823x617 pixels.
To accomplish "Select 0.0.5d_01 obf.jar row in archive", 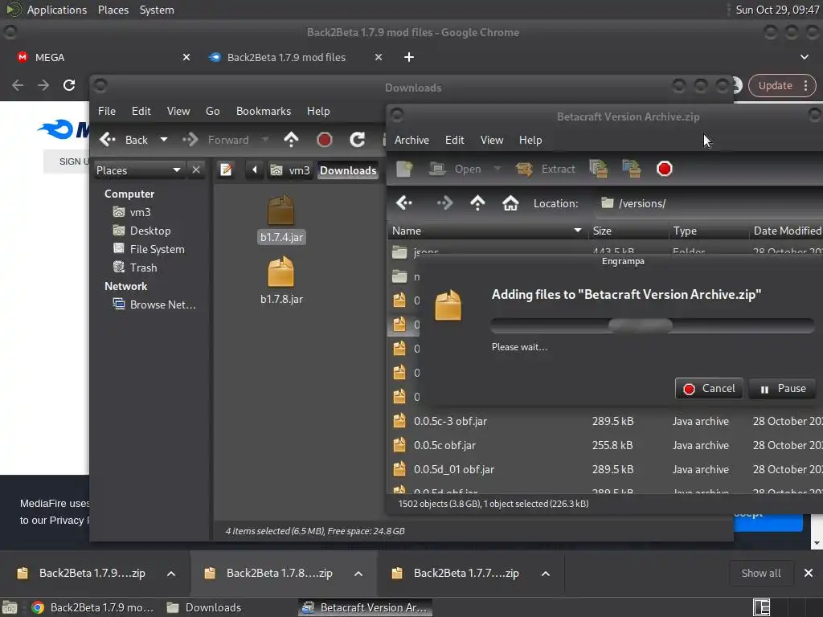I will point(606,469).
